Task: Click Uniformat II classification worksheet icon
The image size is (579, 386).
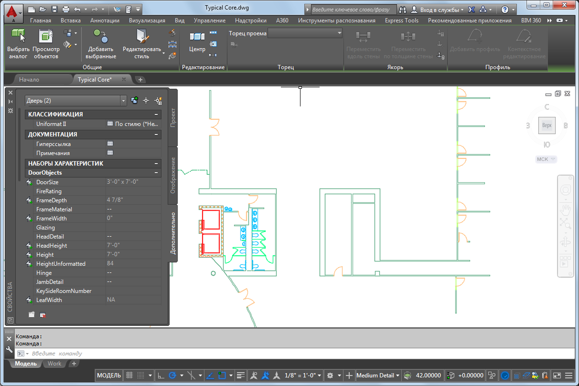Action: tap(110, 124)
